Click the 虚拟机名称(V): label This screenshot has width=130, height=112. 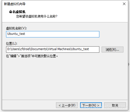[x=16, y=28]
